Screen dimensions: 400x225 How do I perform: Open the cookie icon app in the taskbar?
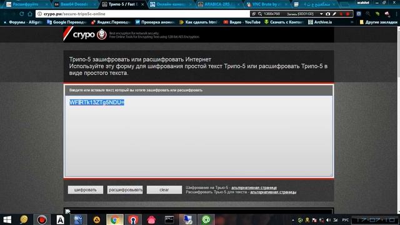(24, 219)
